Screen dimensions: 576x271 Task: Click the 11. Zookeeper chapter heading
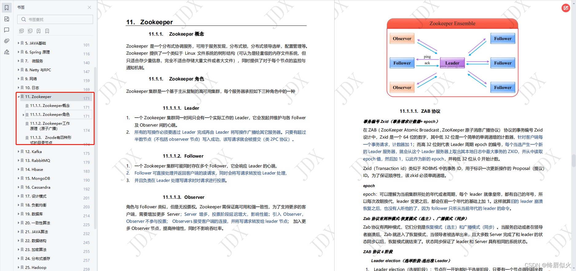coord(150,22)
